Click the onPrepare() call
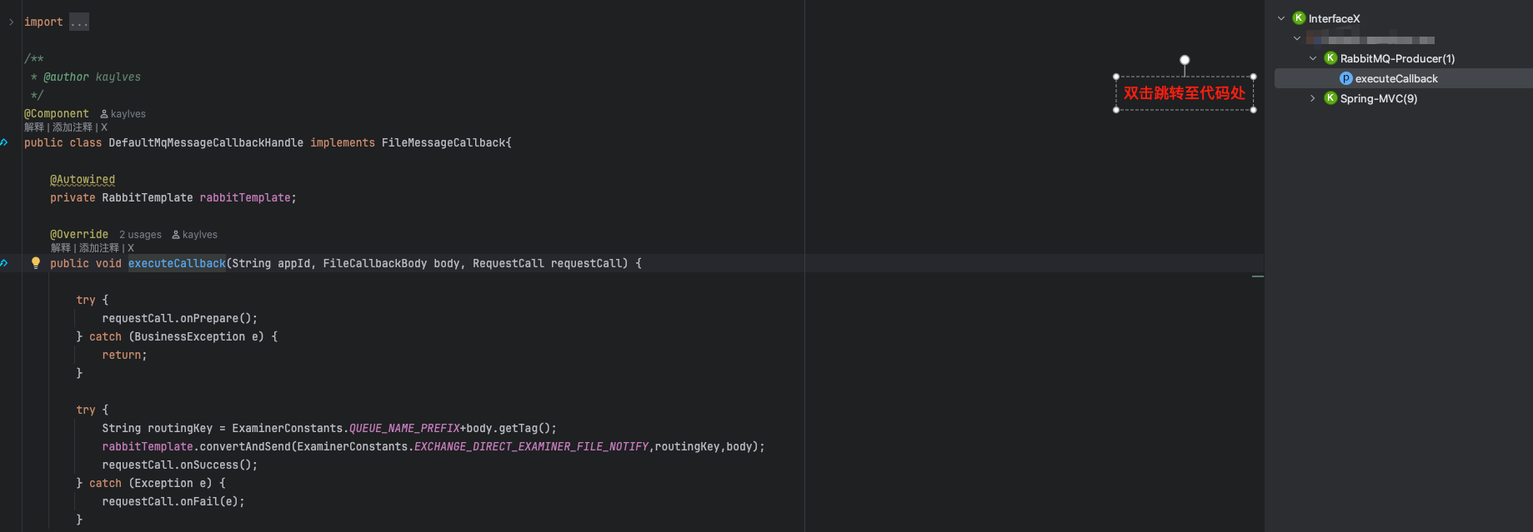1533x532 pixels. coord(216,319)
